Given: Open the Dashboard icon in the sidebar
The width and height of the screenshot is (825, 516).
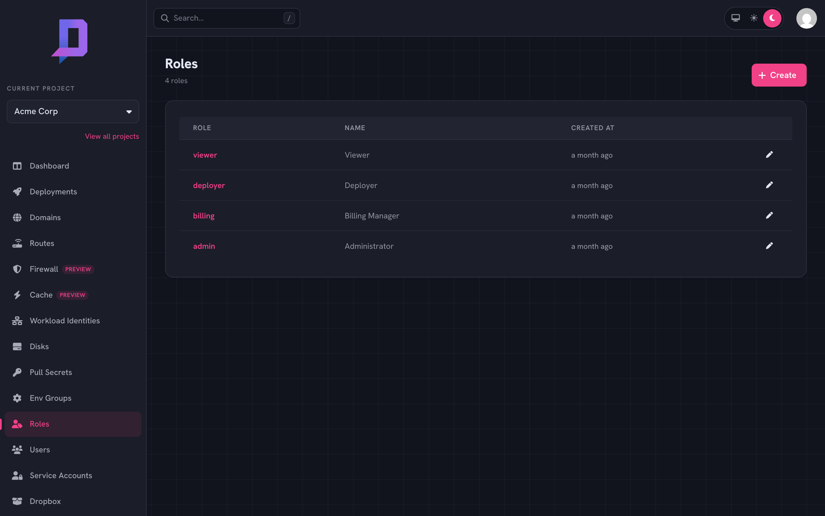Looking at the screenshot, I should (x=17, y=166).
